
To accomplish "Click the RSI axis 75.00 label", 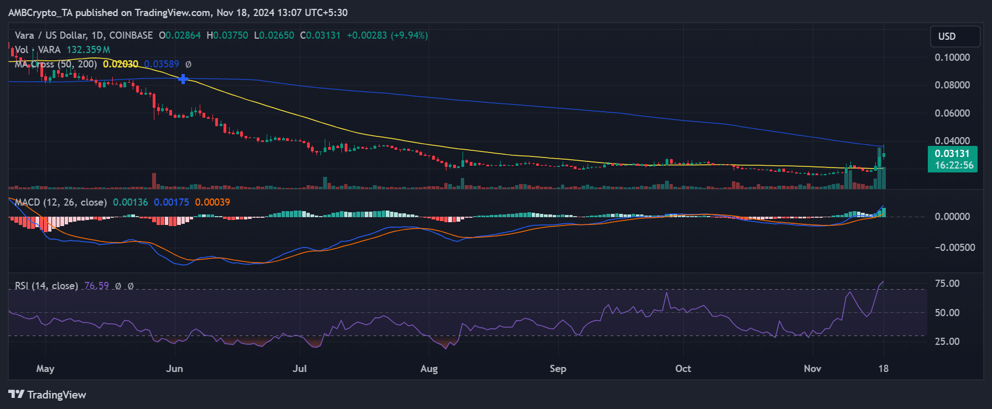I will point(947,284).
